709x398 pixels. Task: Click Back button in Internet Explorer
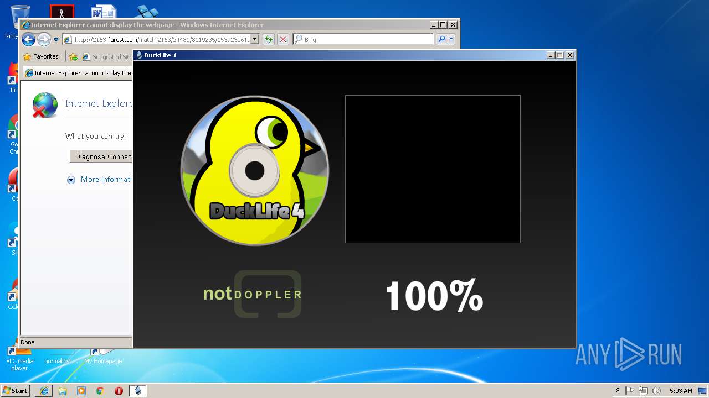tap(28, 39)
